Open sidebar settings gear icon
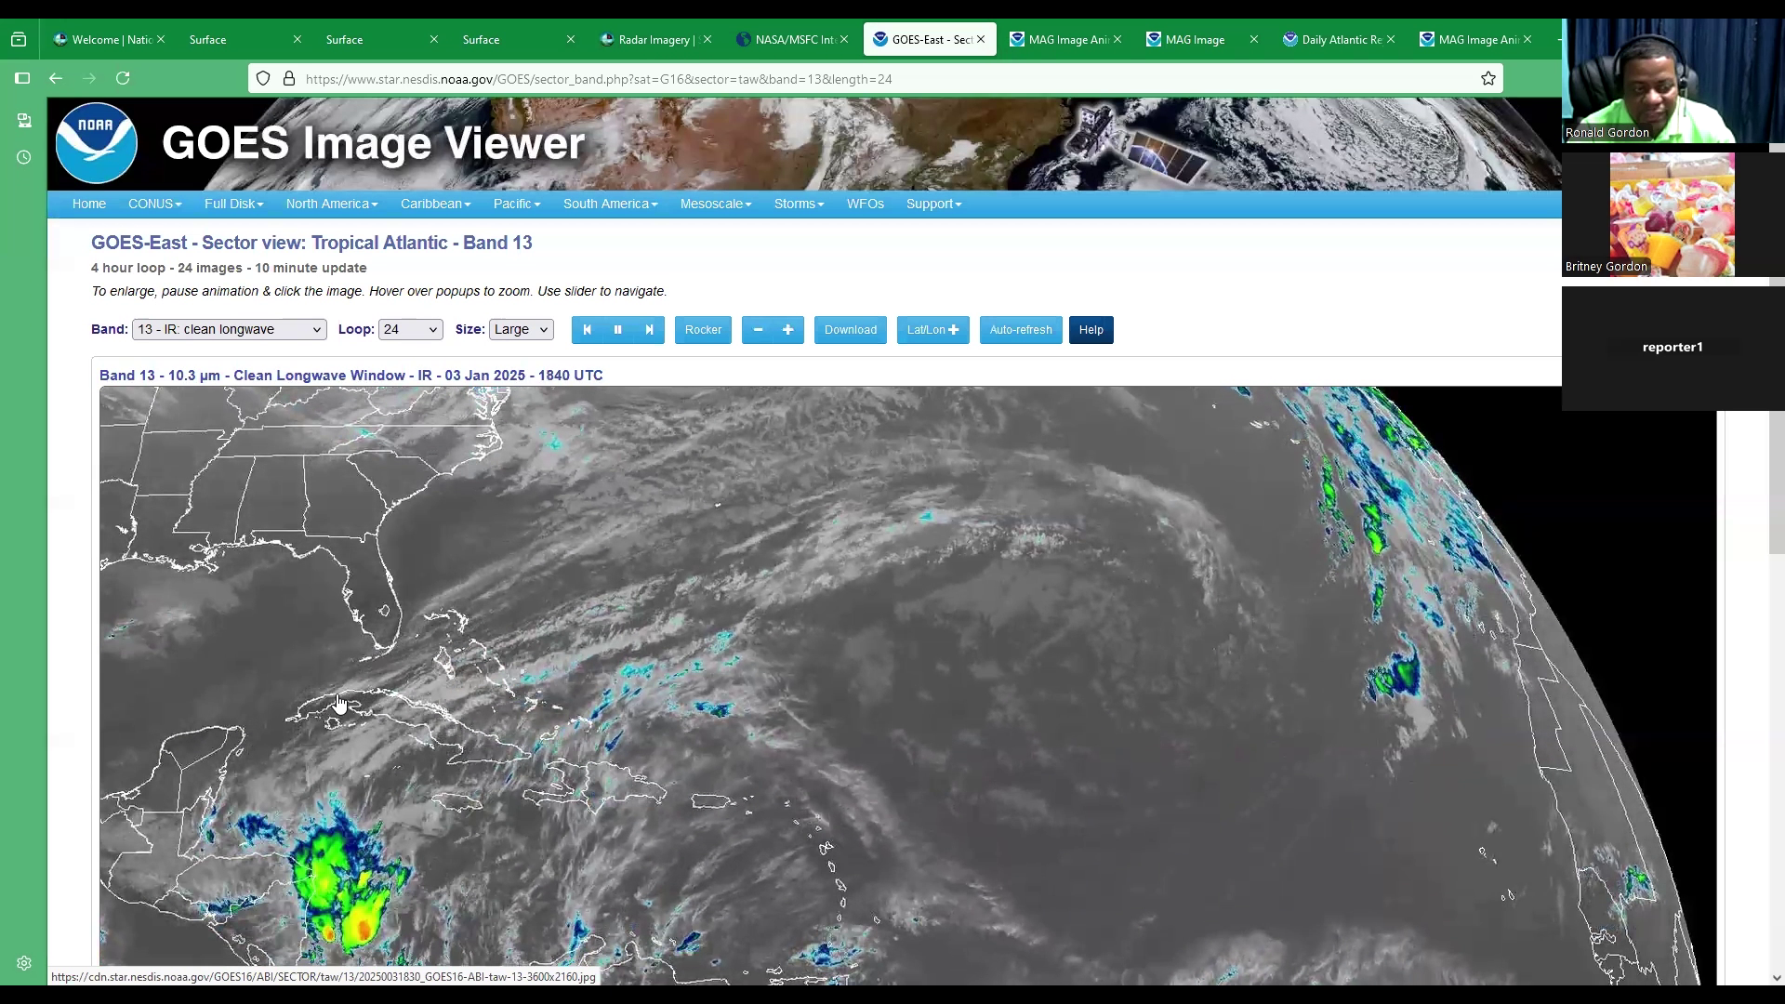1785x1004 pixels. [x=24, y=963]
